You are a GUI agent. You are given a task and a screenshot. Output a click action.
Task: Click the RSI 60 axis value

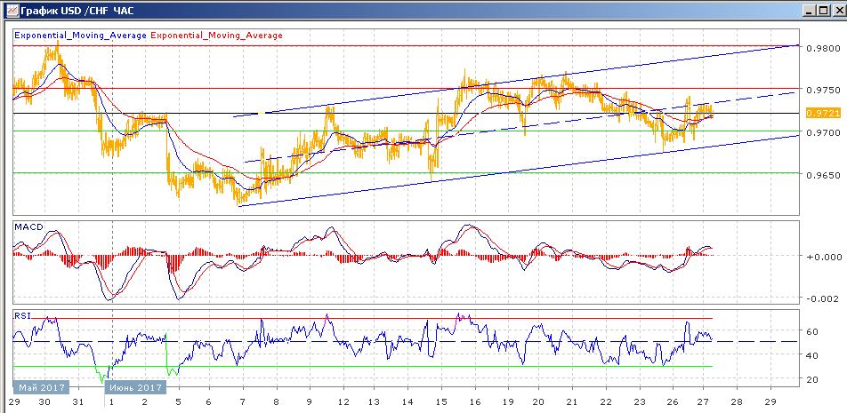812,331
